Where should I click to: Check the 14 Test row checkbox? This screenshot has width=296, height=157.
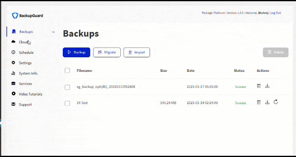pyautogui.click(x=67, y=103)
